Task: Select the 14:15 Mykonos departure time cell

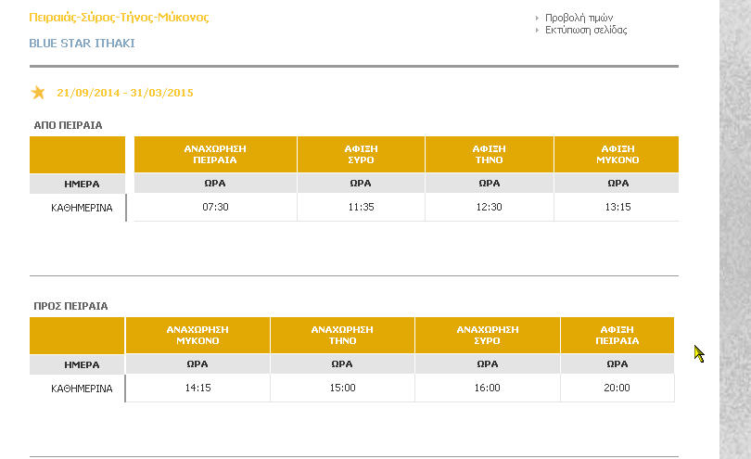Action: [197, 388]
